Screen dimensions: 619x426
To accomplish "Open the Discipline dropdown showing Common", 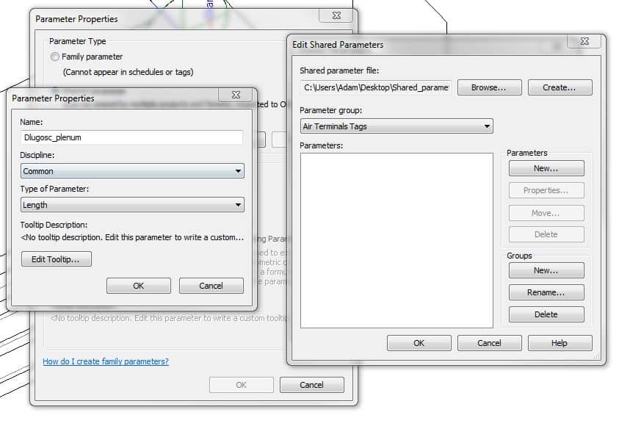I will [132, 171].
